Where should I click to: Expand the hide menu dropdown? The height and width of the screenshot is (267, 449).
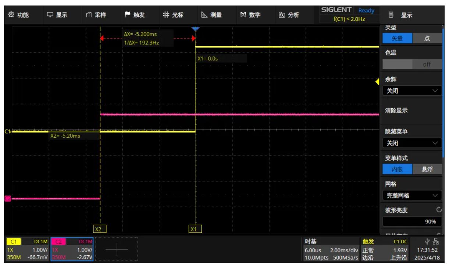coord(412,143)
